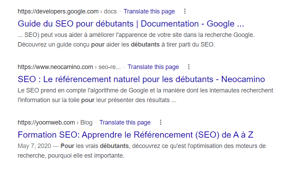Click bold 'débutants' in the first snippet
Image resolution: width=287 pixels, height=178 pixels.
click(145, 44)
